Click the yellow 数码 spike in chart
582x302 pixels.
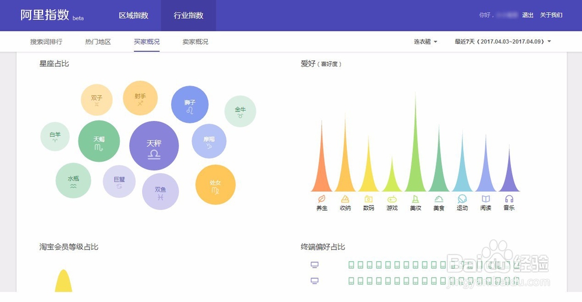[x=368, y=175]
